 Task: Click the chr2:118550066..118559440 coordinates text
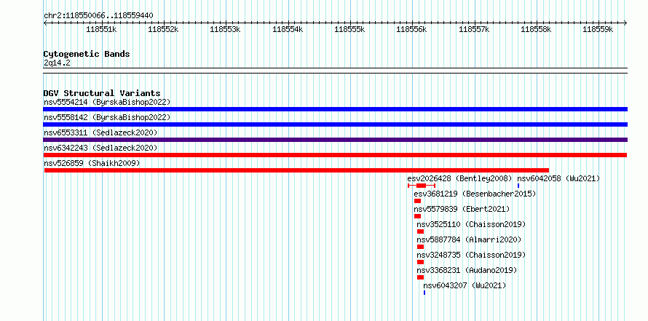point(98,16)
